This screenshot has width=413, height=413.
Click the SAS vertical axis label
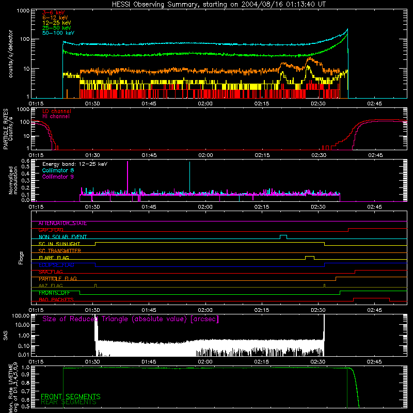pos(6,336)
